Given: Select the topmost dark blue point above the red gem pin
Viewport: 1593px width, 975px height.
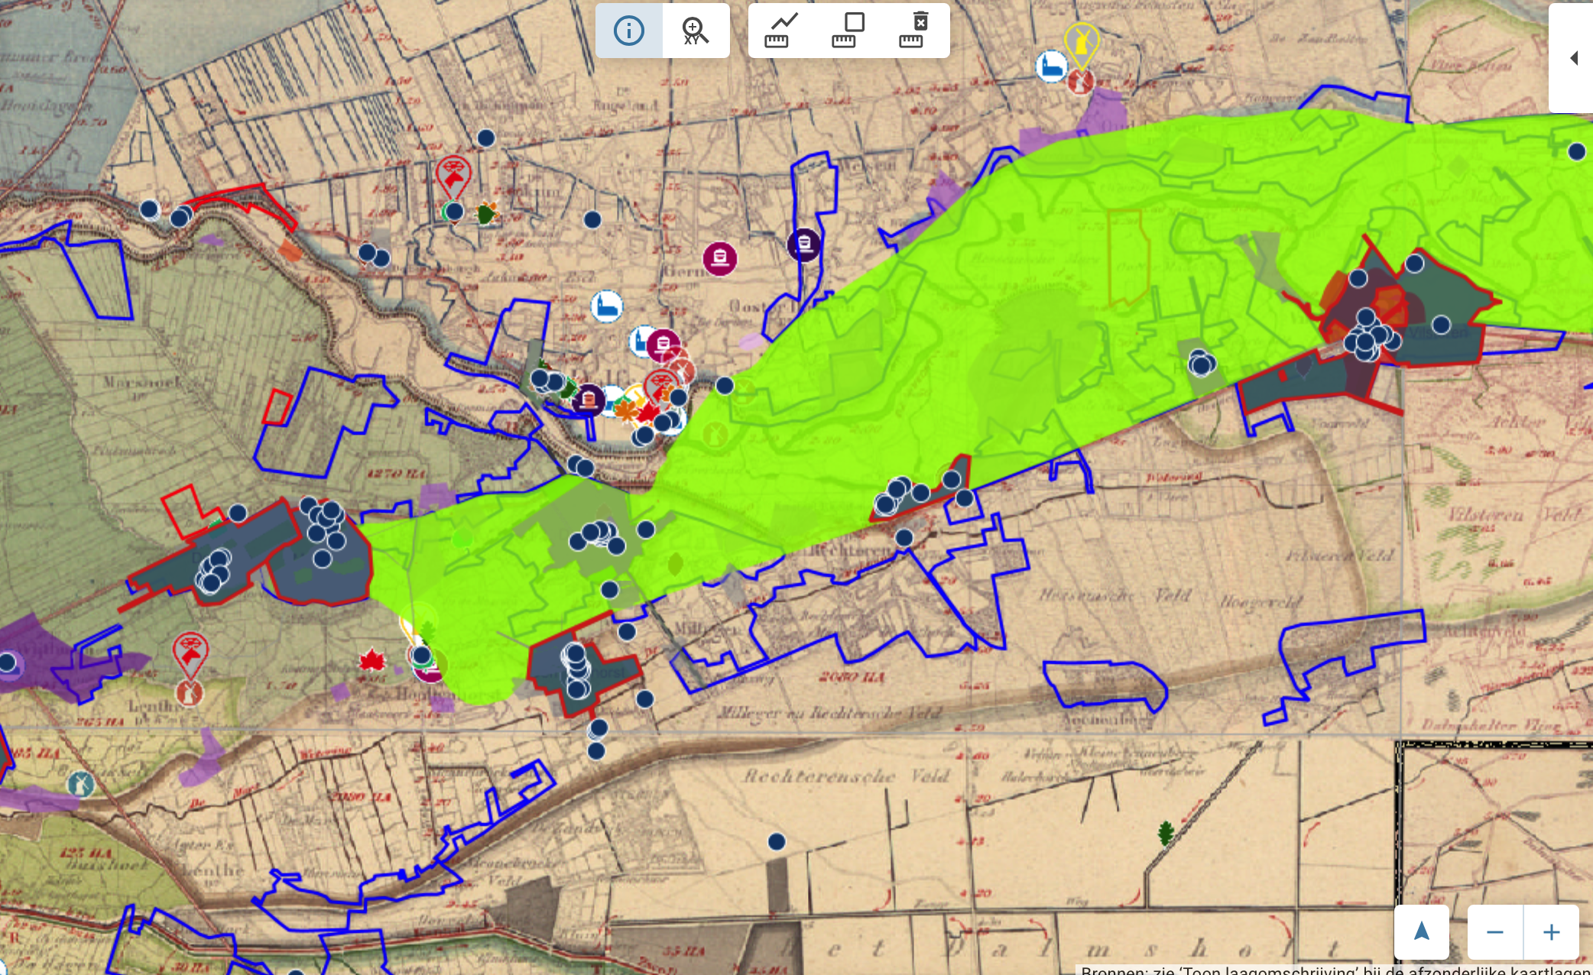Looking at the screenshot, I should [486, 138].
